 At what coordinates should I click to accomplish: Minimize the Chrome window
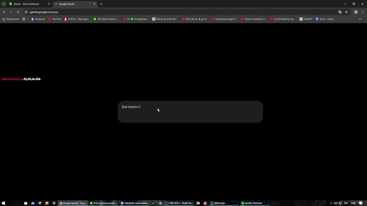pos(345,4)
